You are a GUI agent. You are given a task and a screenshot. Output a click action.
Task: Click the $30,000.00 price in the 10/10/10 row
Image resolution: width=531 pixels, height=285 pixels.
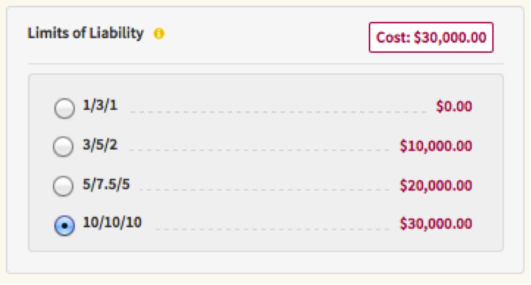coord(436,224)
